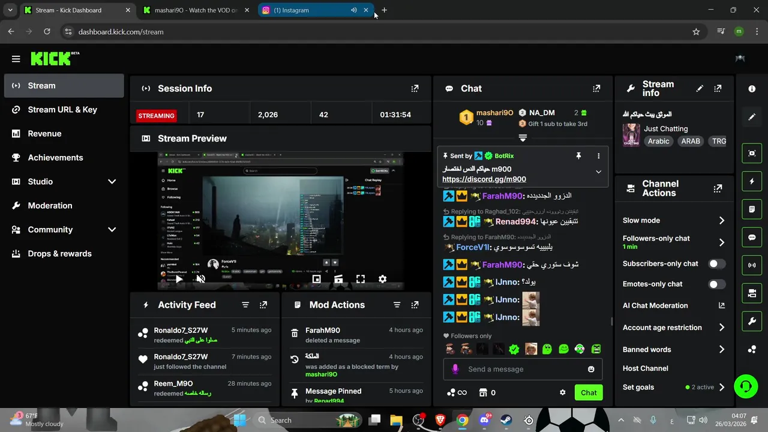Viewport: 768px width, 432px height.
Task: Open the green headset support button
Action: tap(746, 385)
